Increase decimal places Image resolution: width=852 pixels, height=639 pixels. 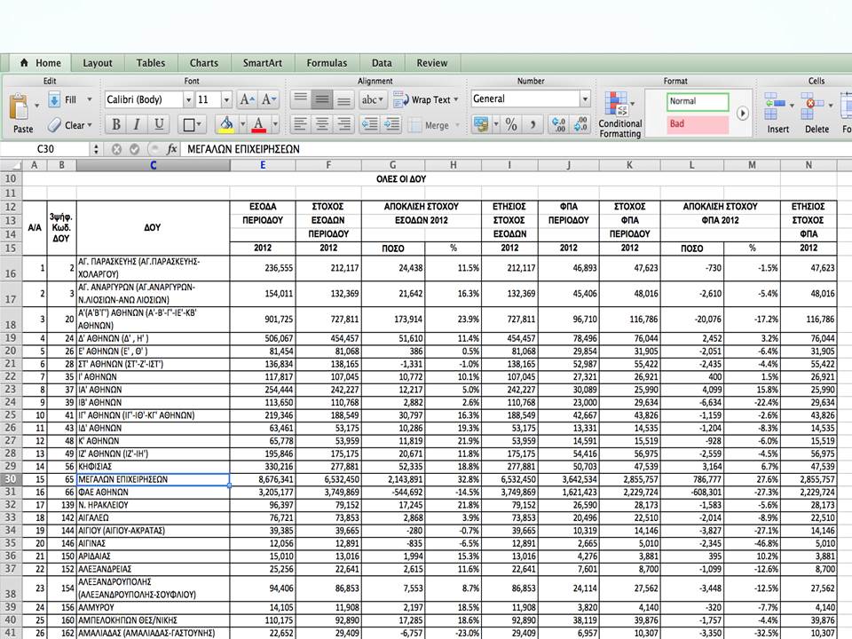click(558, 125)
